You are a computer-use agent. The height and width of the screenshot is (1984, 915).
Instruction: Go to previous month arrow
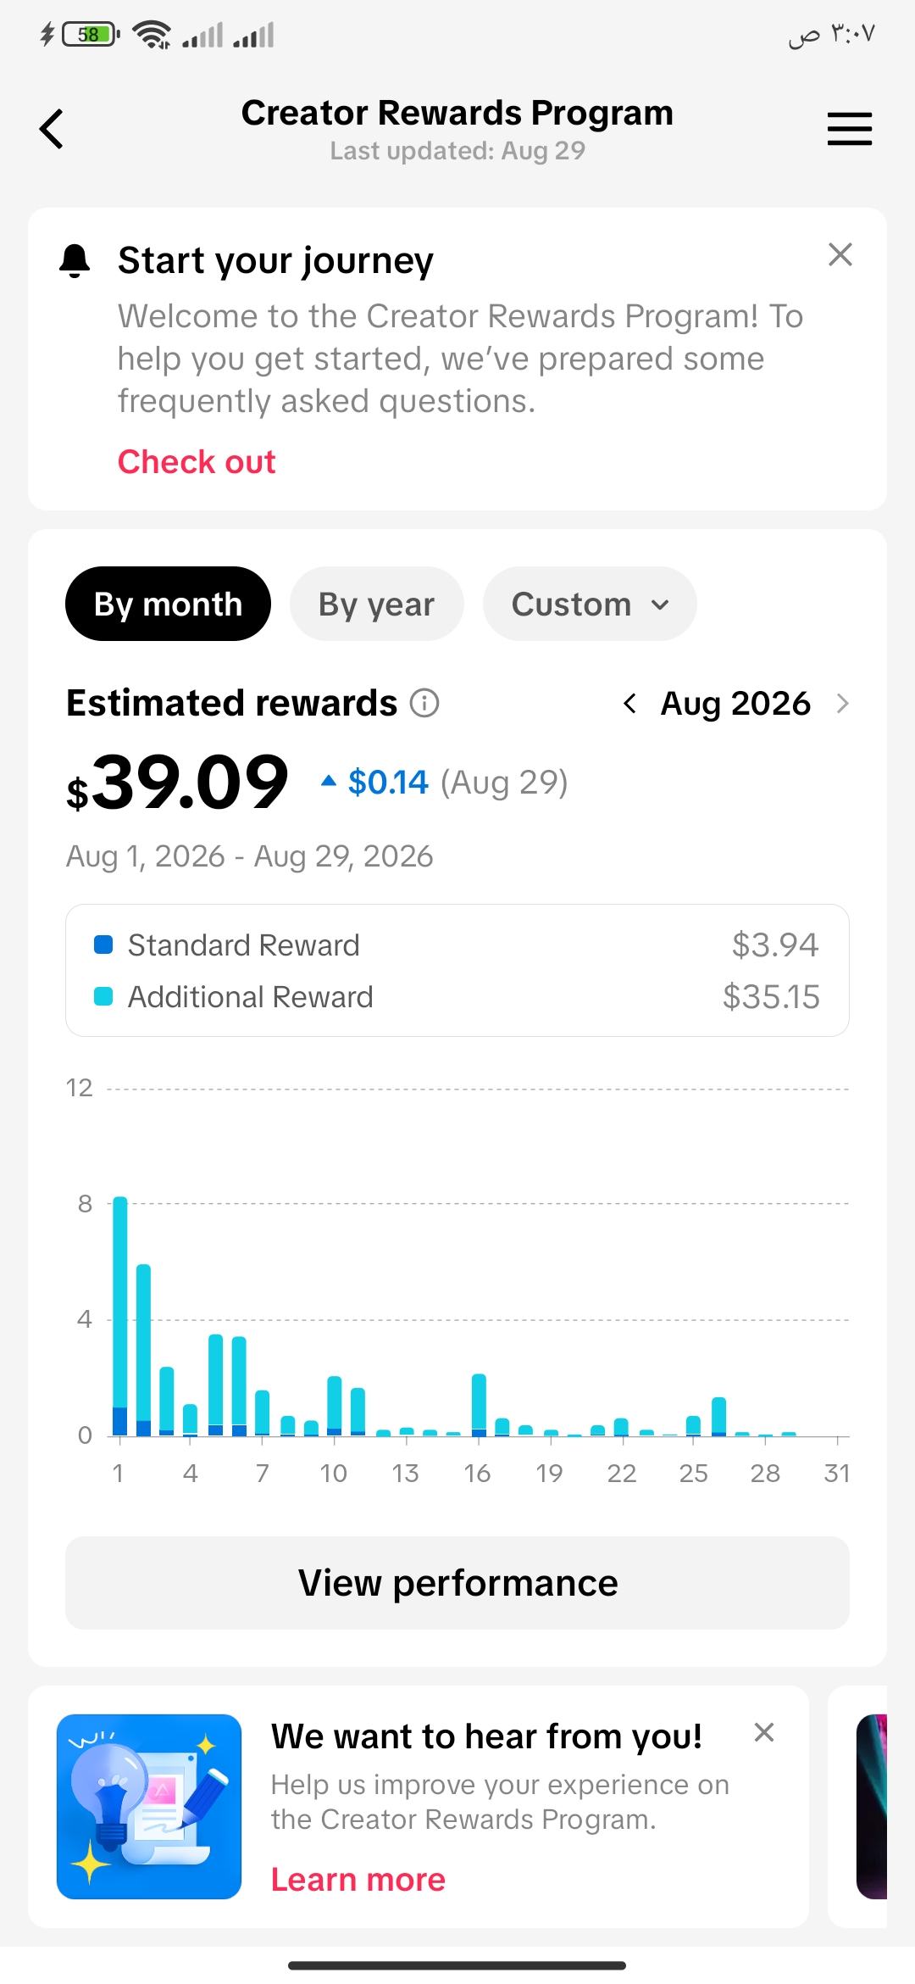(629, 703)
